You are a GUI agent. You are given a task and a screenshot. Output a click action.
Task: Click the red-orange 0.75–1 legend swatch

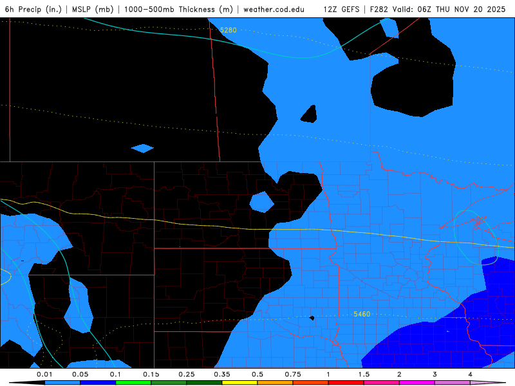[x=311, y=383]
